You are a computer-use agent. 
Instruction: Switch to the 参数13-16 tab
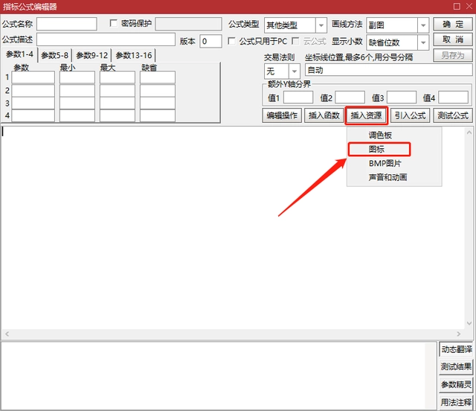pyautogui.click(x=134, y=55)
